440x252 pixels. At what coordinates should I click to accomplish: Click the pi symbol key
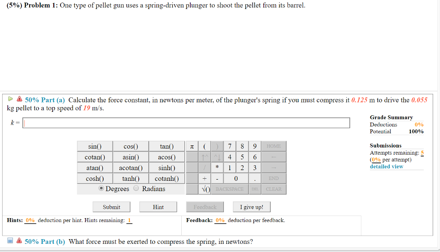pos(191,147)
